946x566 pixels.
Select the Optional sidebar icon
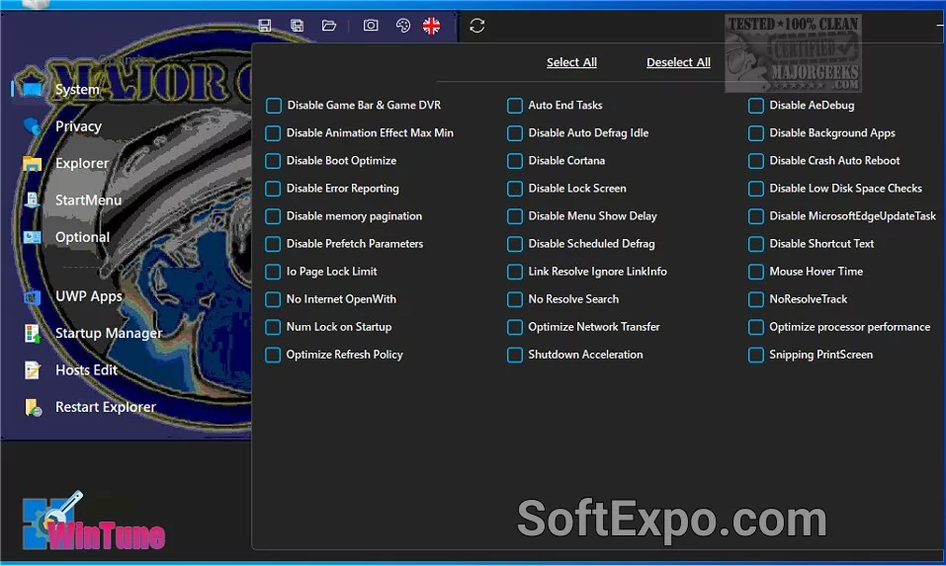point(32,237)
